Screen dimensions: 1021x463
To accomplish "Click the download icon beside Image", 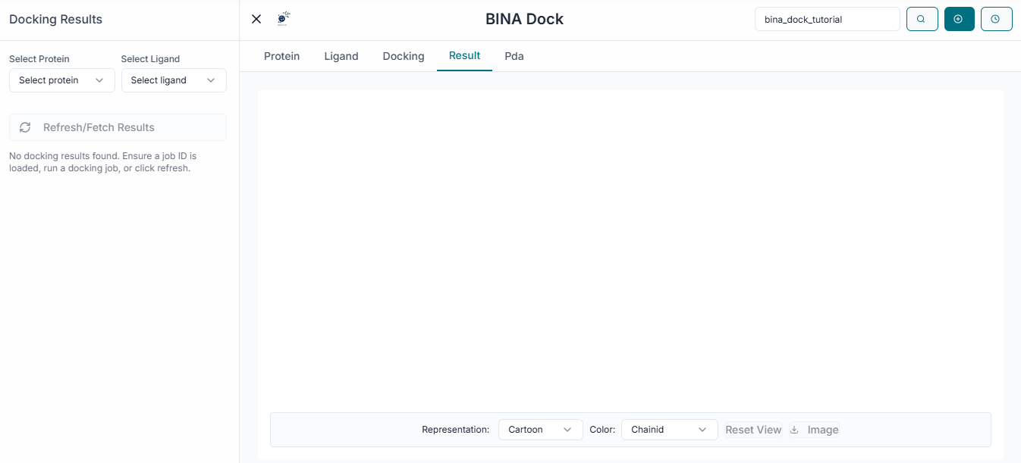I will pos(795,430).
